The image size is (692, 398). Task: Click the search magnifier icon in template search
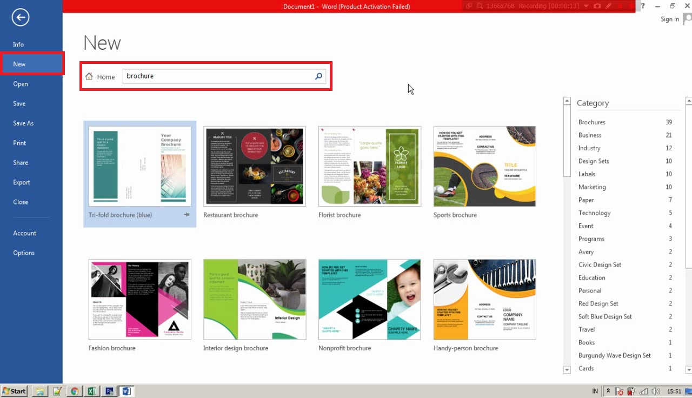click(319, 76)
